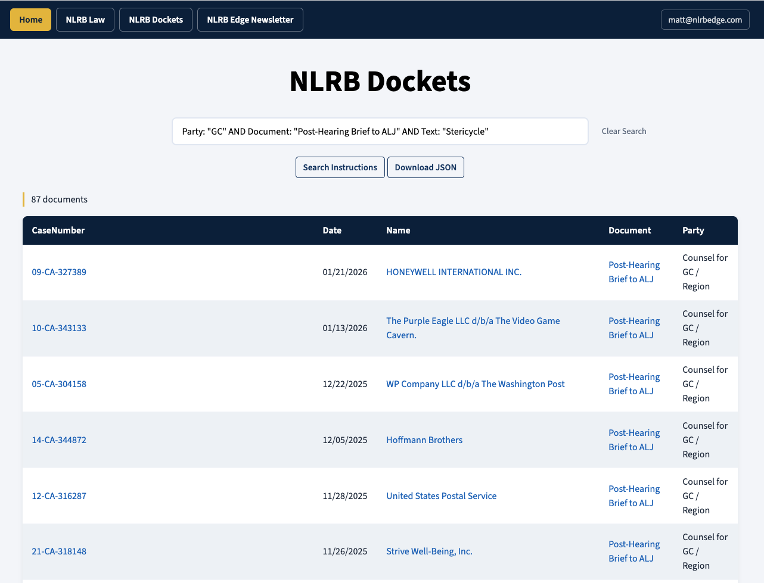Open United States Postal Service link
The image size is (764, 583).
click(441, 496)
